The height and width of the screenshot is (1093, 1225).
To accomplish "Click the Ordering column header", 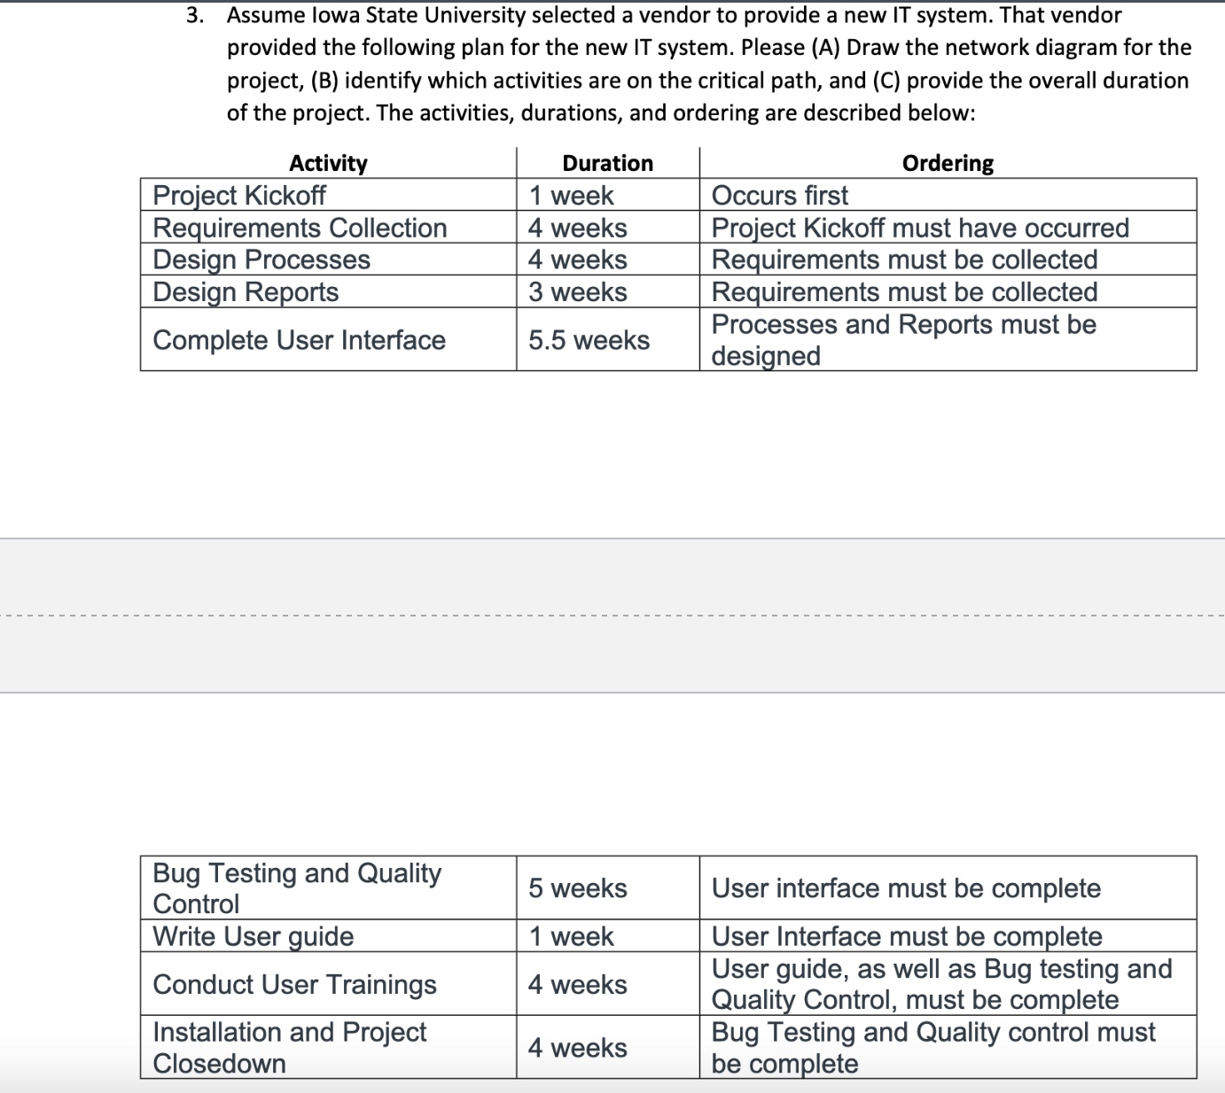I will click(x=948, y=162).
